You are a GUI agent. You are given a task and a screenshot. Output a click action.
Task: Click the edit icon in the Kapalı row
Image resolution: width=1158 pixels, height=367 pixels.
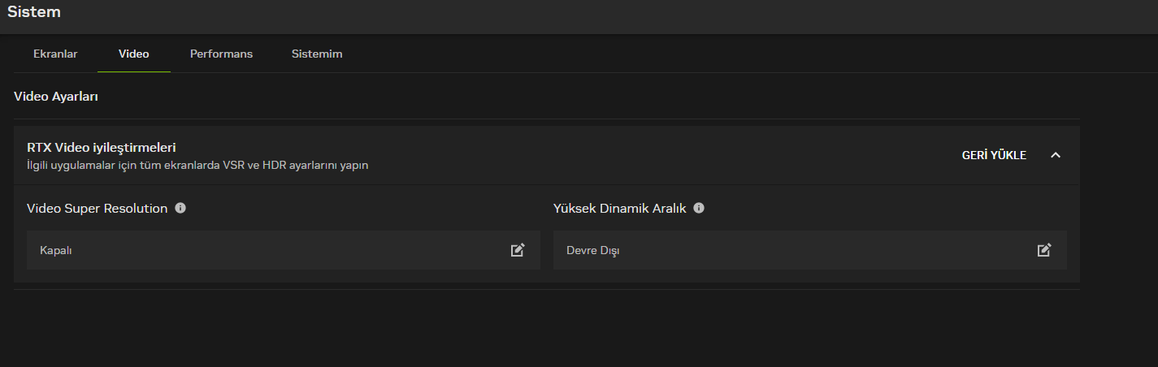tap(518, 250)
